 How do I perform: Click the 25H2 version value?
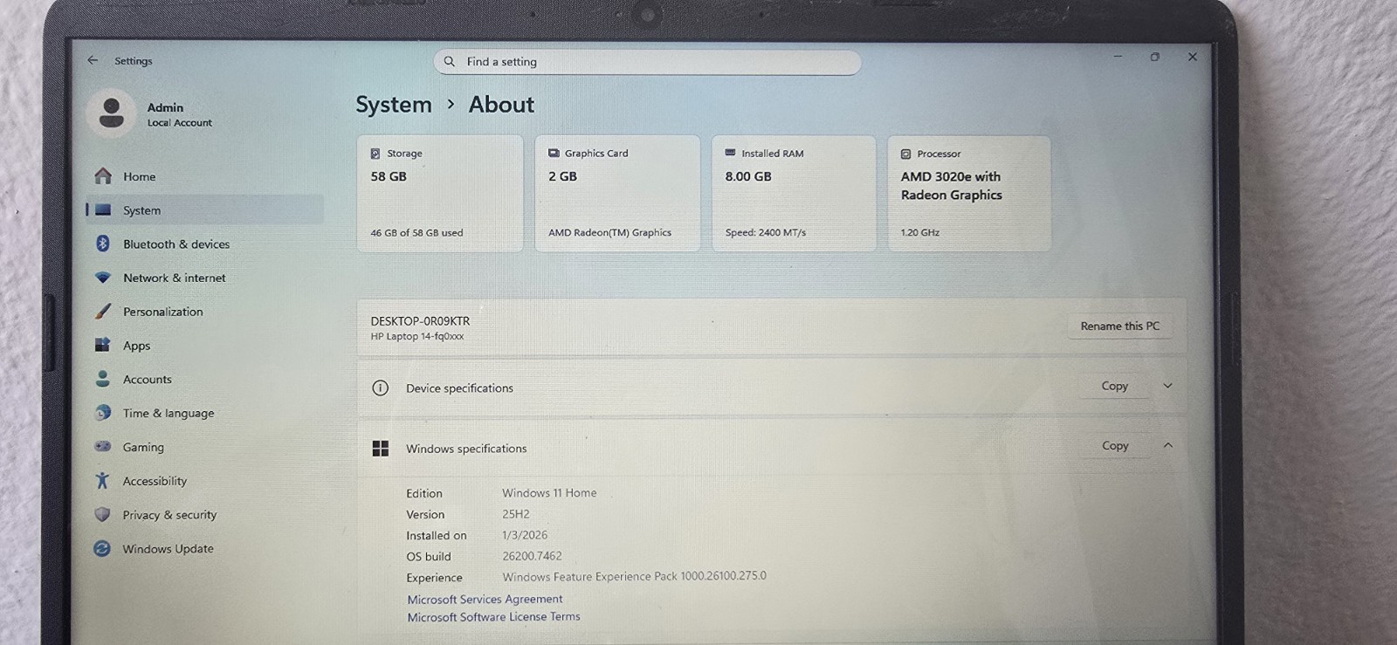click(x=515, y=514)
